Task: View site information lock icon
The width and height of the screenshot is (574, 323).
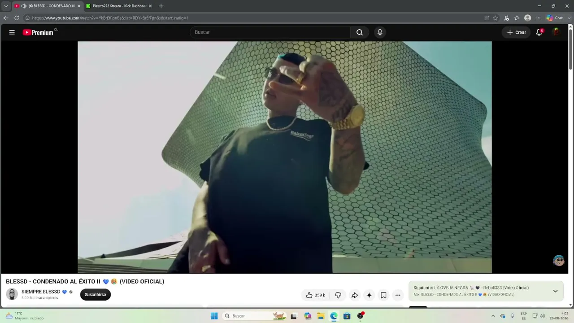Action: coord(27,18)
